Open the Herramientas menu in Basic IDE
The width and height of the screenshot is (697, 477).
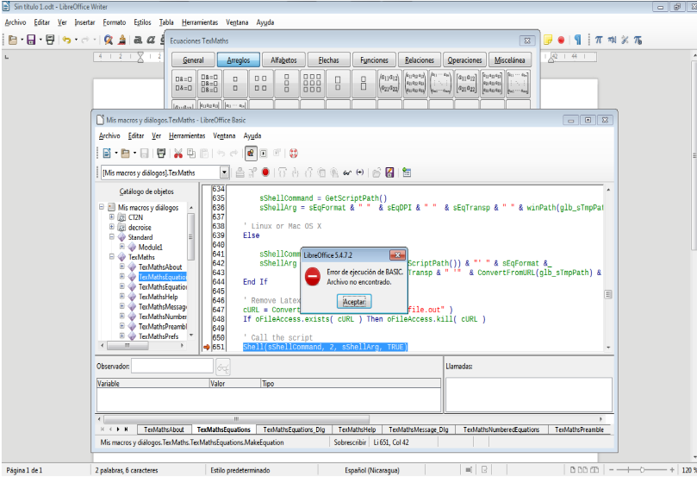186,135
